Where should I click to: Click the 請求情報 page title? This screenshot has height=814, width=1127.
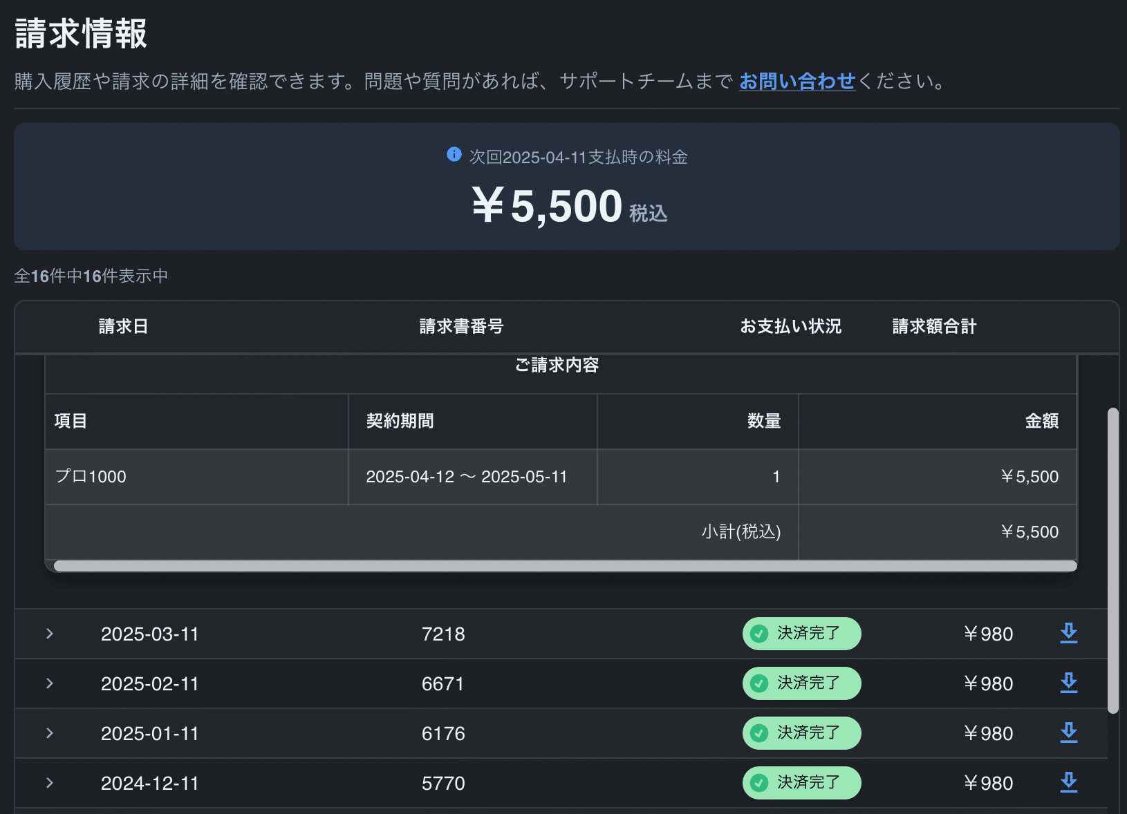pyautogui.click(x=81, y=33)
